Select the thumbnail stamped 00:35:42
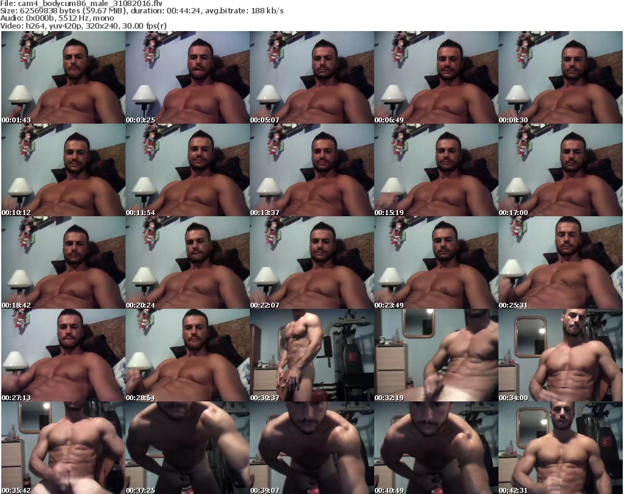 click(63, 448)
